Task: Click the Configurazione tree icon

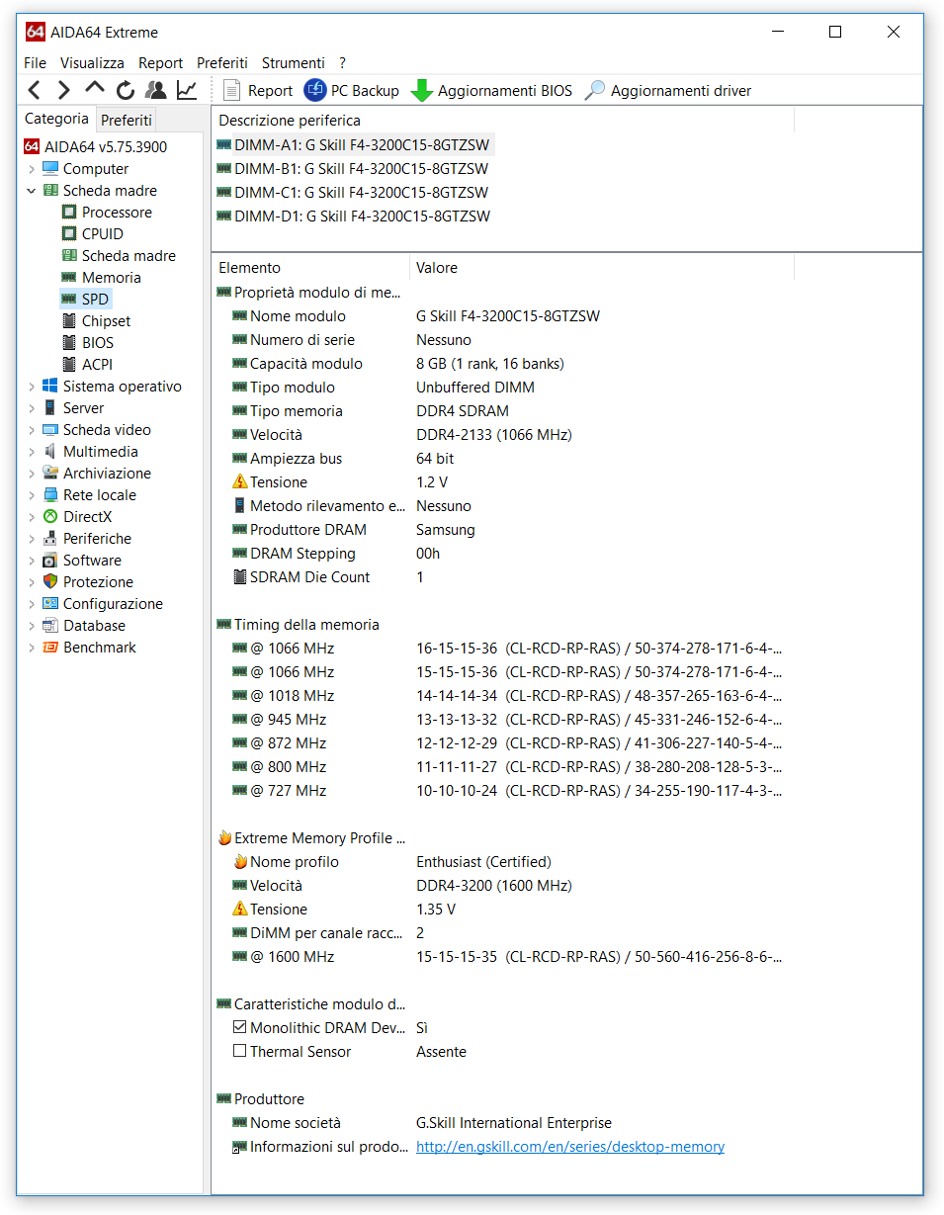Action: coord(50,604)
